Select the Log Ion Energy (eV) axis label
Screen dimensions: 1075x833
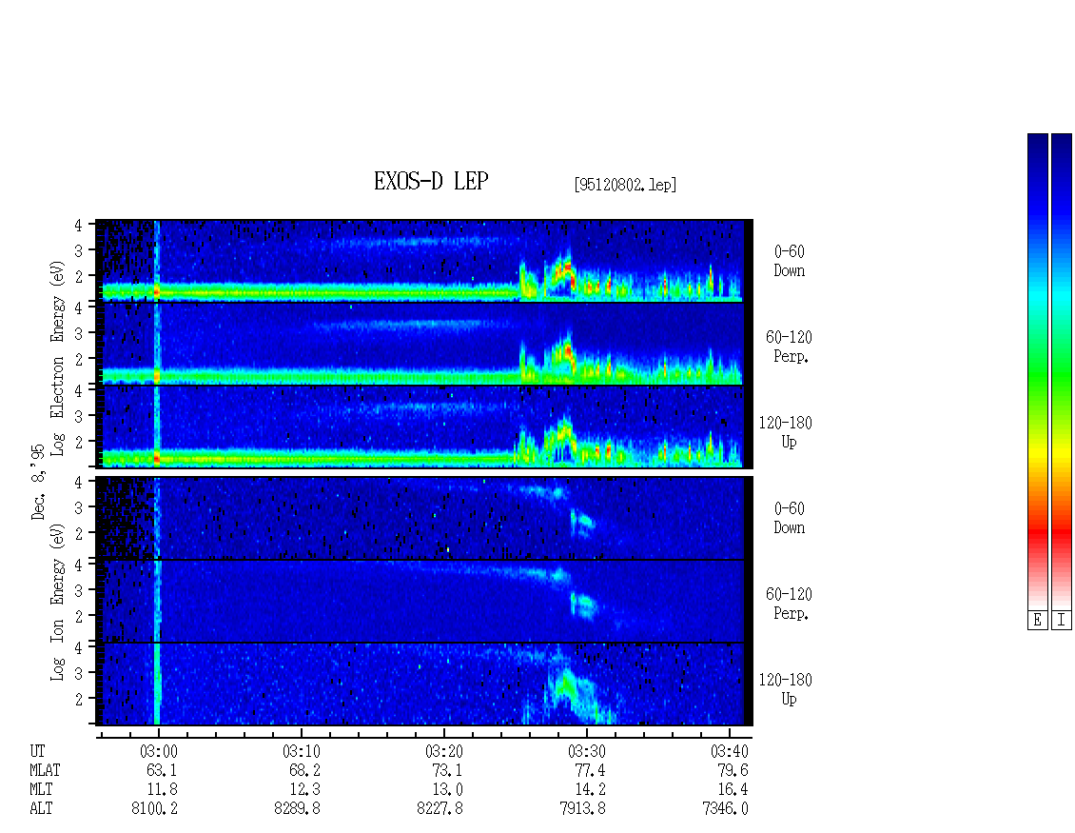pos(57,601)
